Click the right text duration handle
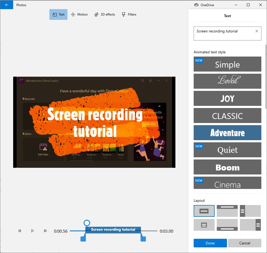Viewport: 267px width, 253px height. tap(143, 237)
